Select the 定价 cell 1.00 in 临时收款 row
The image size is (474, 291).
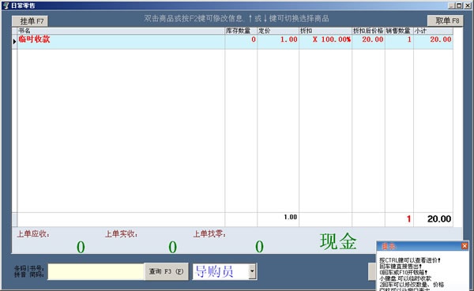tap(278, 42)
